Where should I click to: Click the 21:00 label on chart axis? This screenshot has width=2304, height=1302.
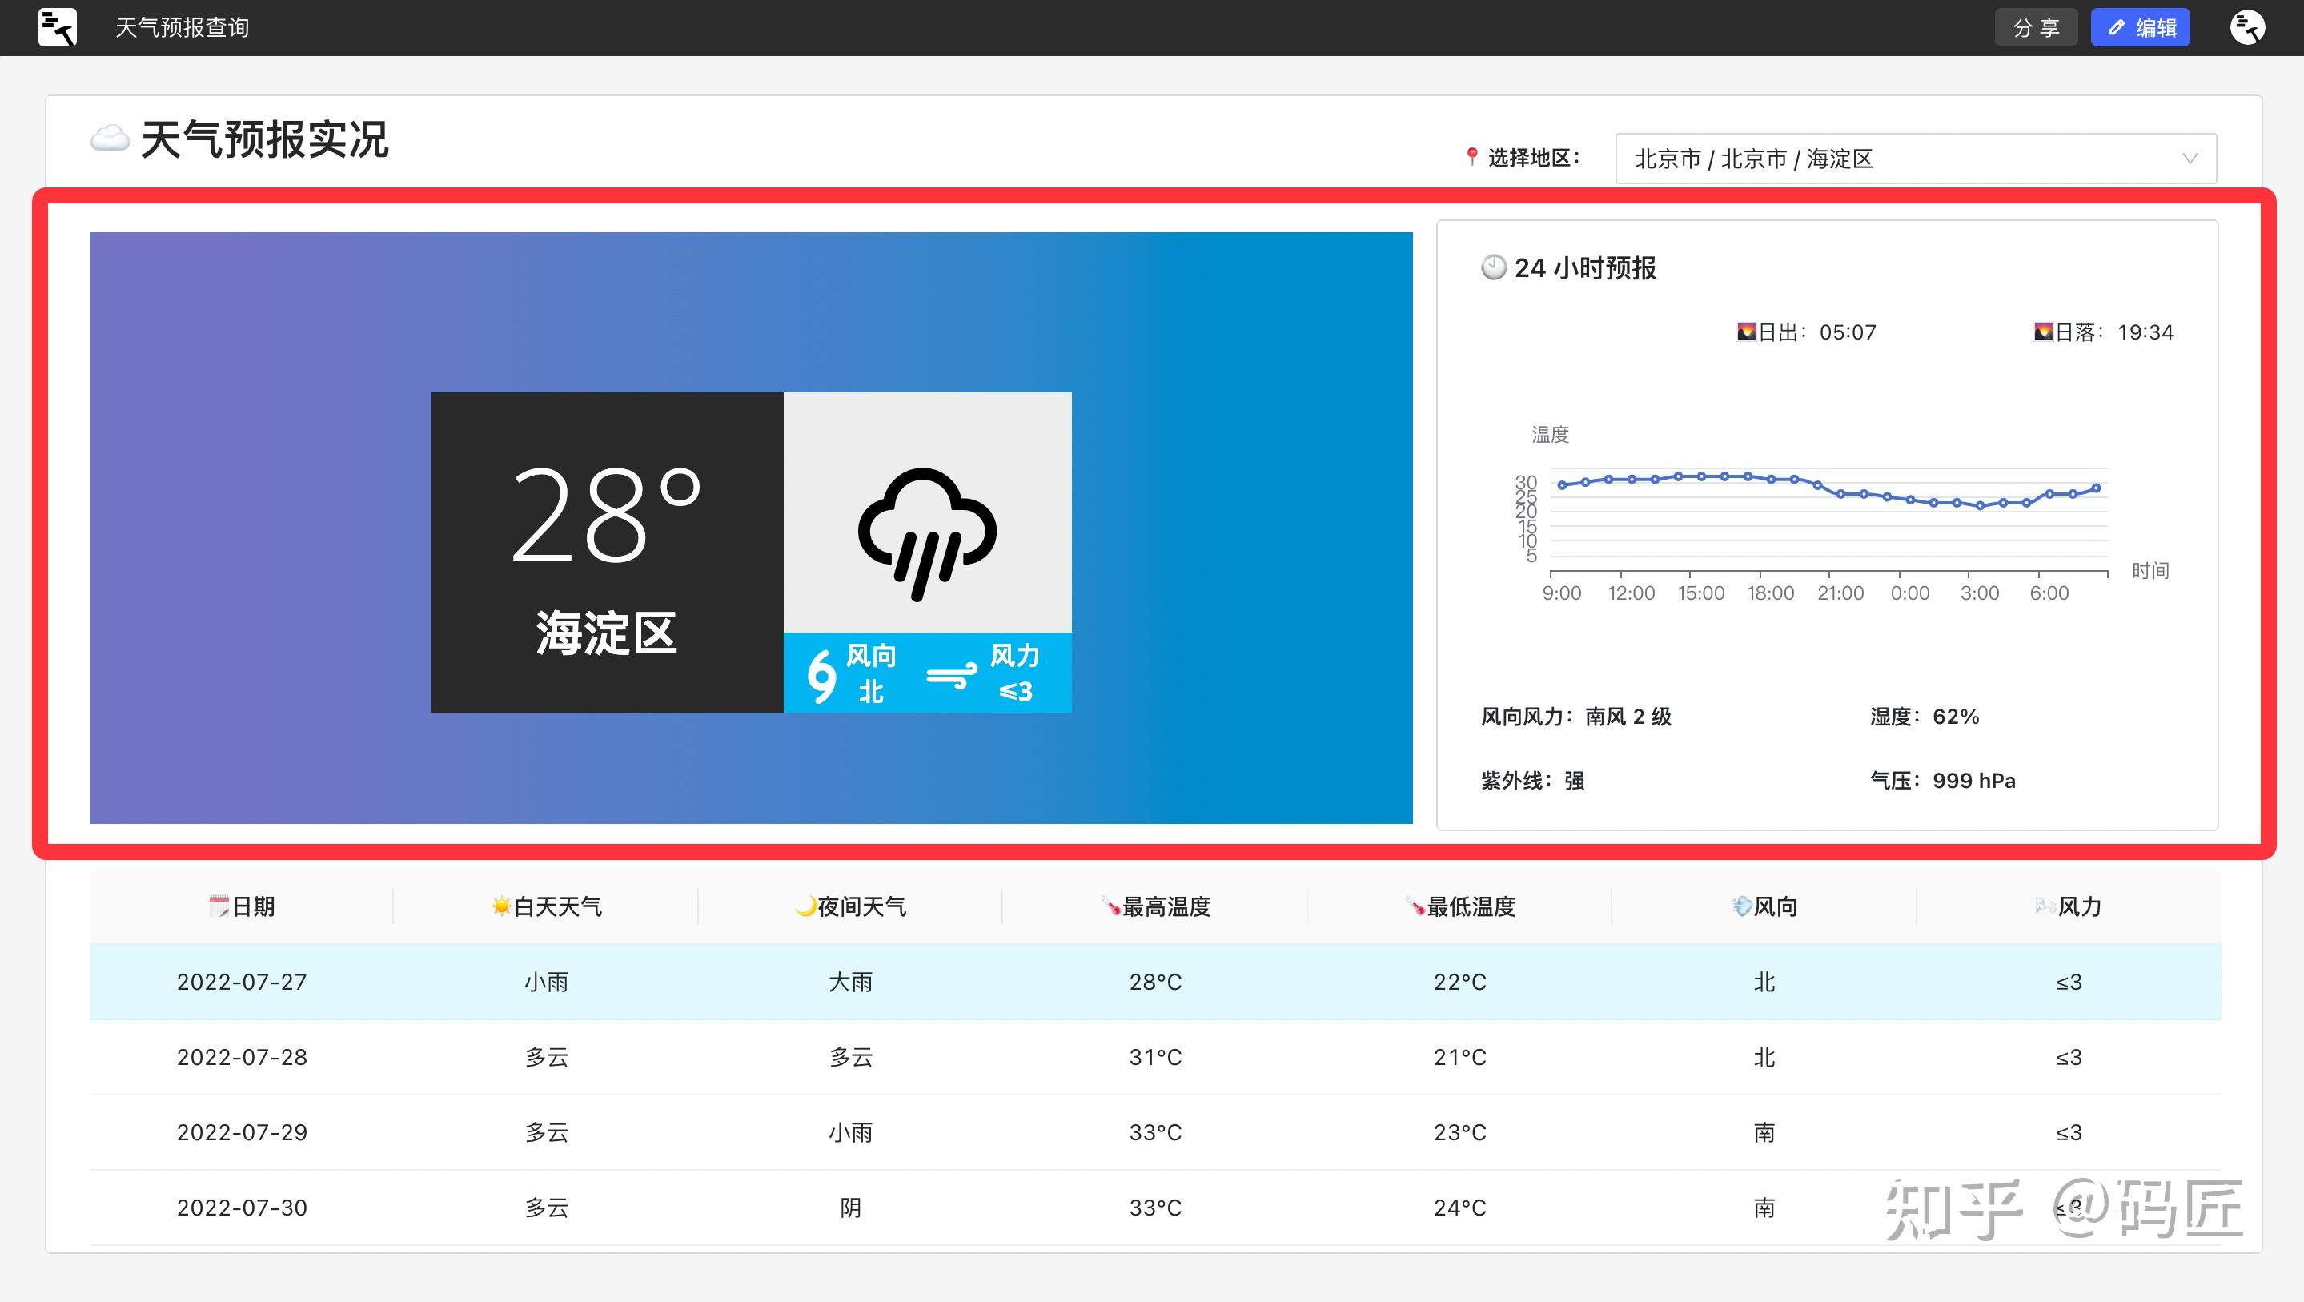(x=1840, y=593)
